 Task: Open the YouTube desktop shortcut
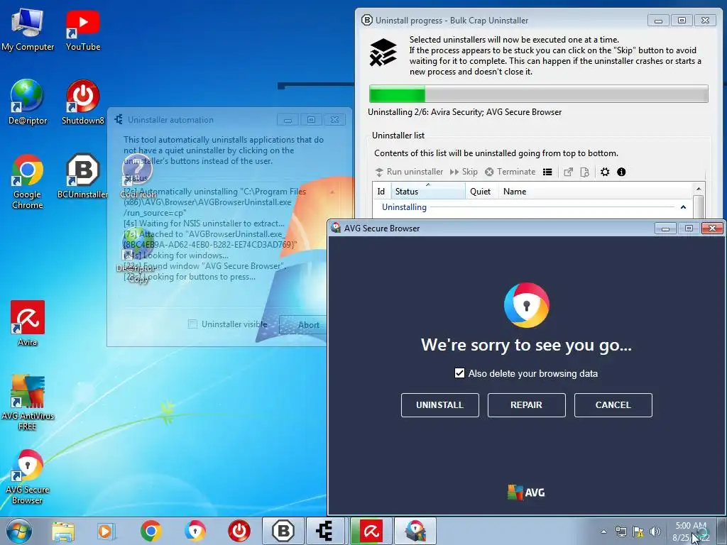pos(83,30)
